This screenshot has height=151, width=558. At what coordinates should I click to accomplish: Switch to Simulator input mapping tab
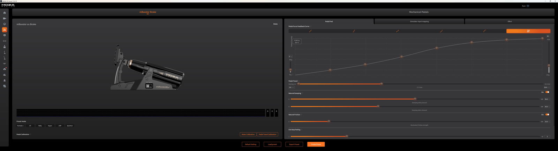(x=419, y=22)
